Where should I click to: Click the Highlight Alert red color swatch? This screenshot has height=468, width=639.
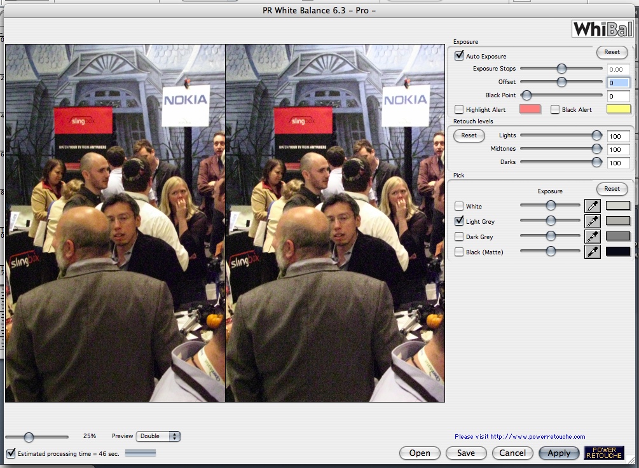click(x=530, y=109)
